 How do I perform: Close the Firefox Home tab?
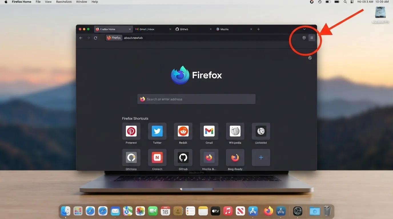pos(130,29)
